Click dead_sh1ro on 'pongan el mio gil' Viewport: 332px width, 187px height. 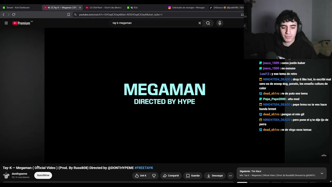tap(271, 115)
